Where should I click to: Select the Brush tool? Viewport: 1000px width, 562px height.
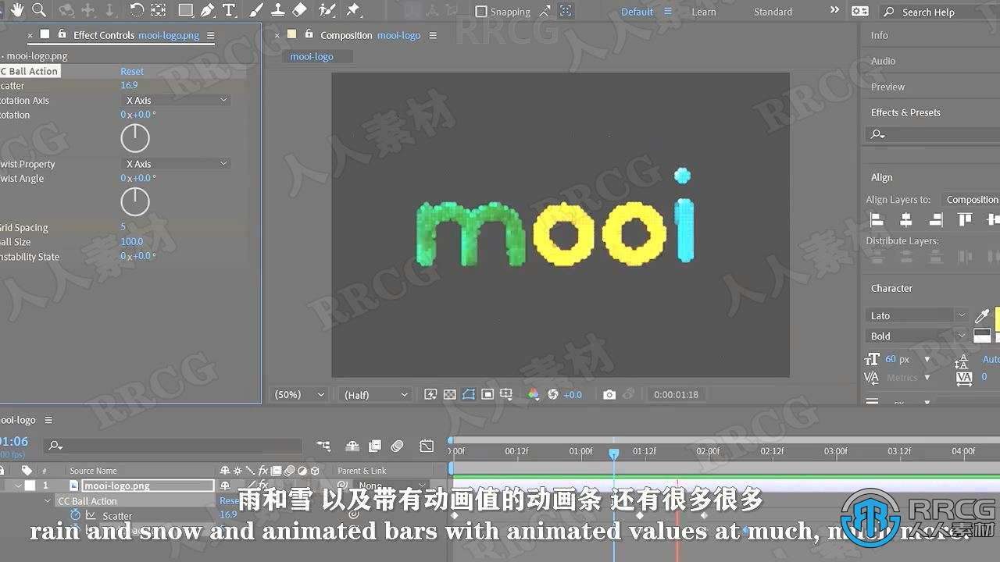[255, 10]
